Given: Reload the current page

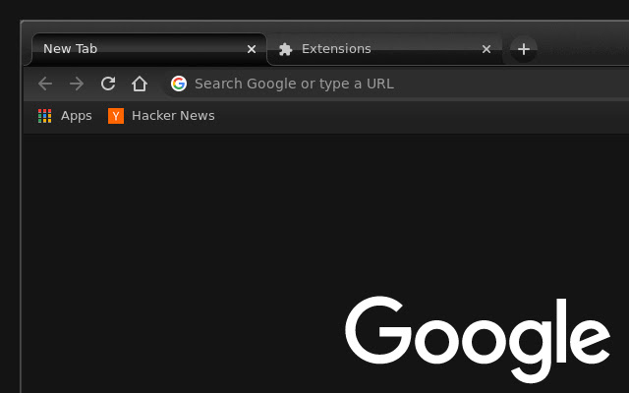Looking at the screenshot, I should (108, 84).
